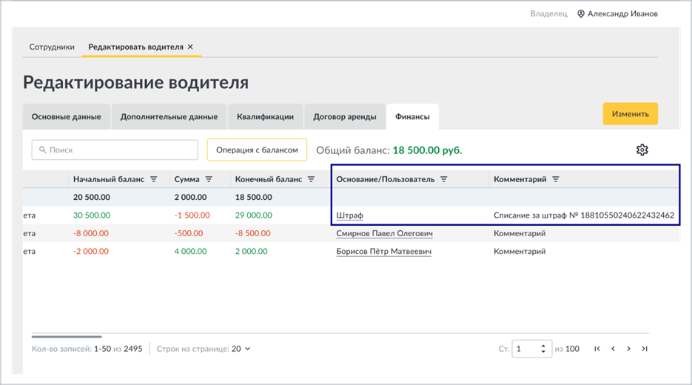Click the 29 000.00 cell
Viewport: 692px width, 385px height.
tap(254, 215)
